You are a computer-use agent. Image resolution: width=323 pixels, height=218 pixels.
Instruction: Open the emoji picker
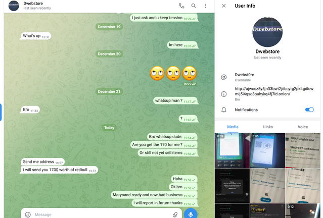(28, 214)
